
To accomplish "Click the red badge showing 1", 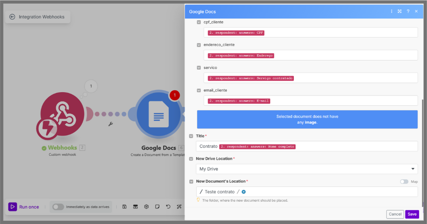I will click(174, 95).
